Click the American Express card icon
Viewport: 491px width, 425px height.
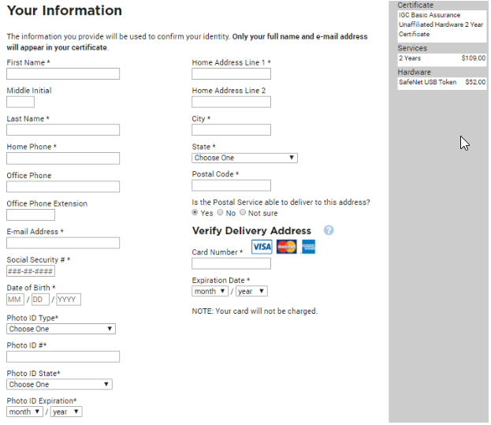(x=308, y=247)
